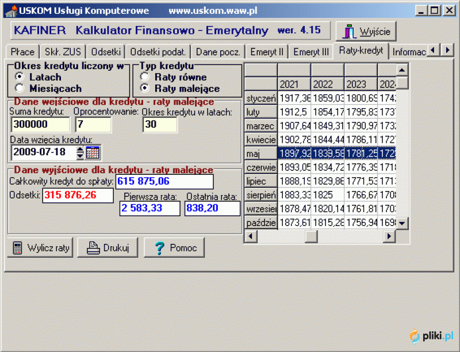Select the sierpień row header
460x352 pixels.
pos(261,195)
